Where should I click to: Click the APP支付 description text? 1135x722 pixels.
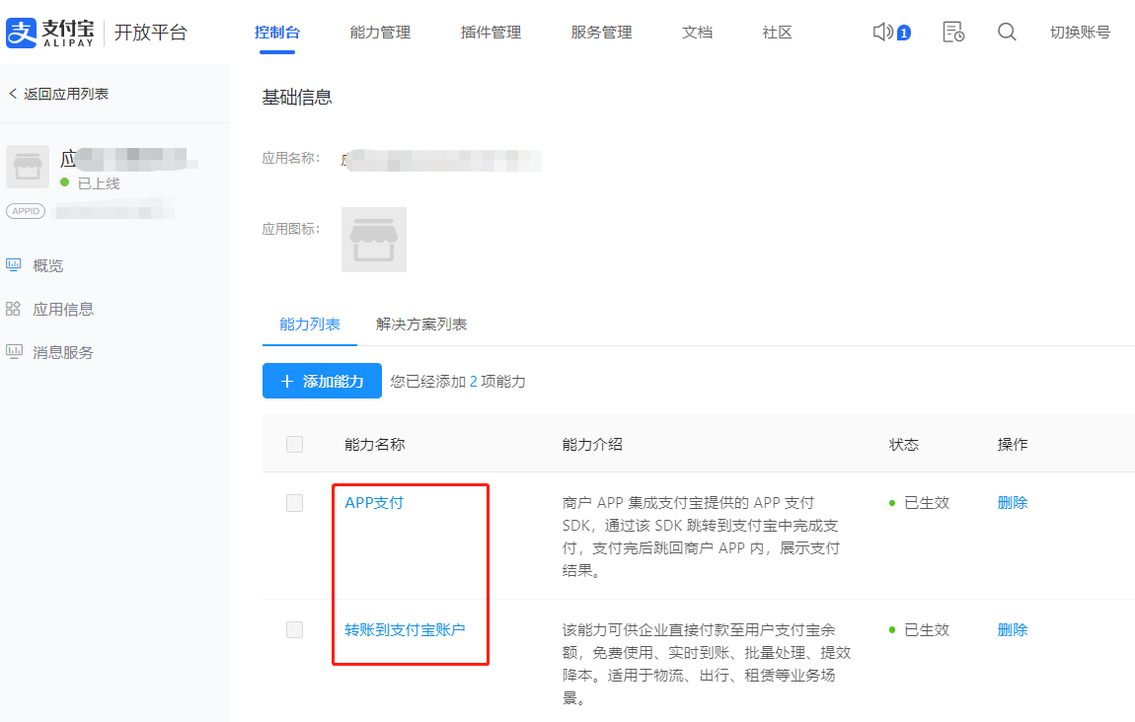(701, 537)
